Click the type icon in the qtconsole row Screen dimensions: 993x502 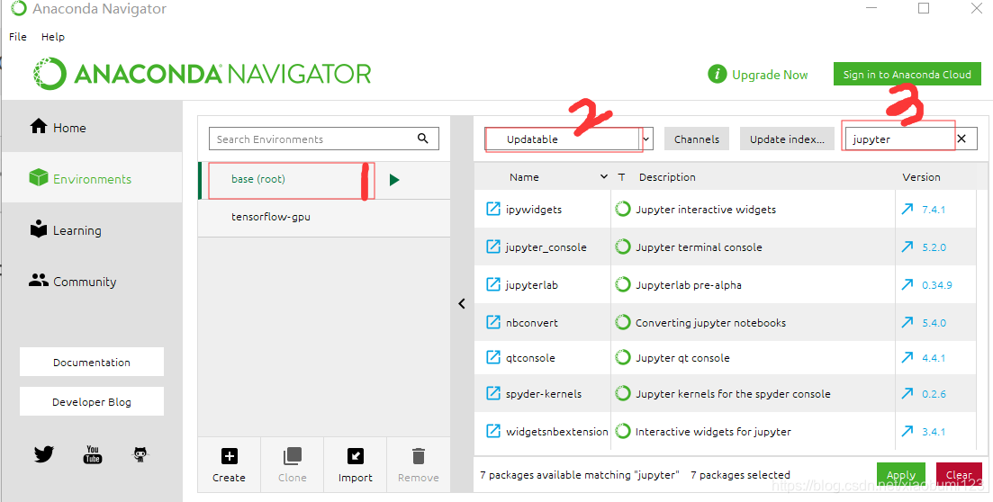pyautogui.click(x=622, y=357)
